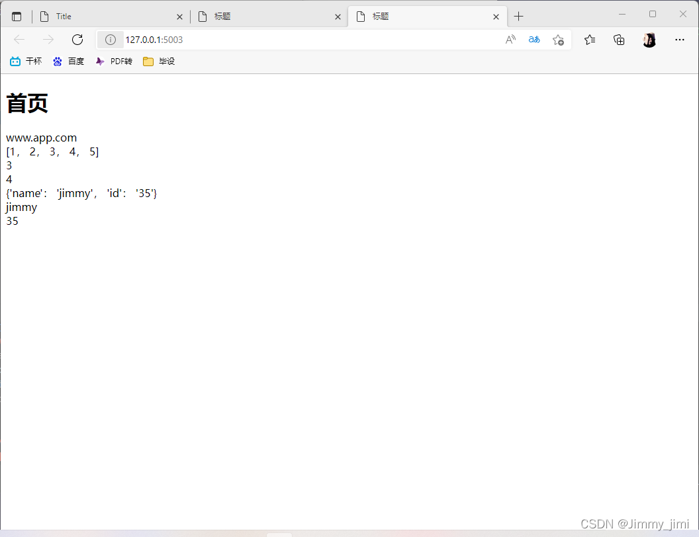Image resolution: width=699 pixels, height=537 pixels.
Task: Go forward to next page
Action: tap(48, 40)
